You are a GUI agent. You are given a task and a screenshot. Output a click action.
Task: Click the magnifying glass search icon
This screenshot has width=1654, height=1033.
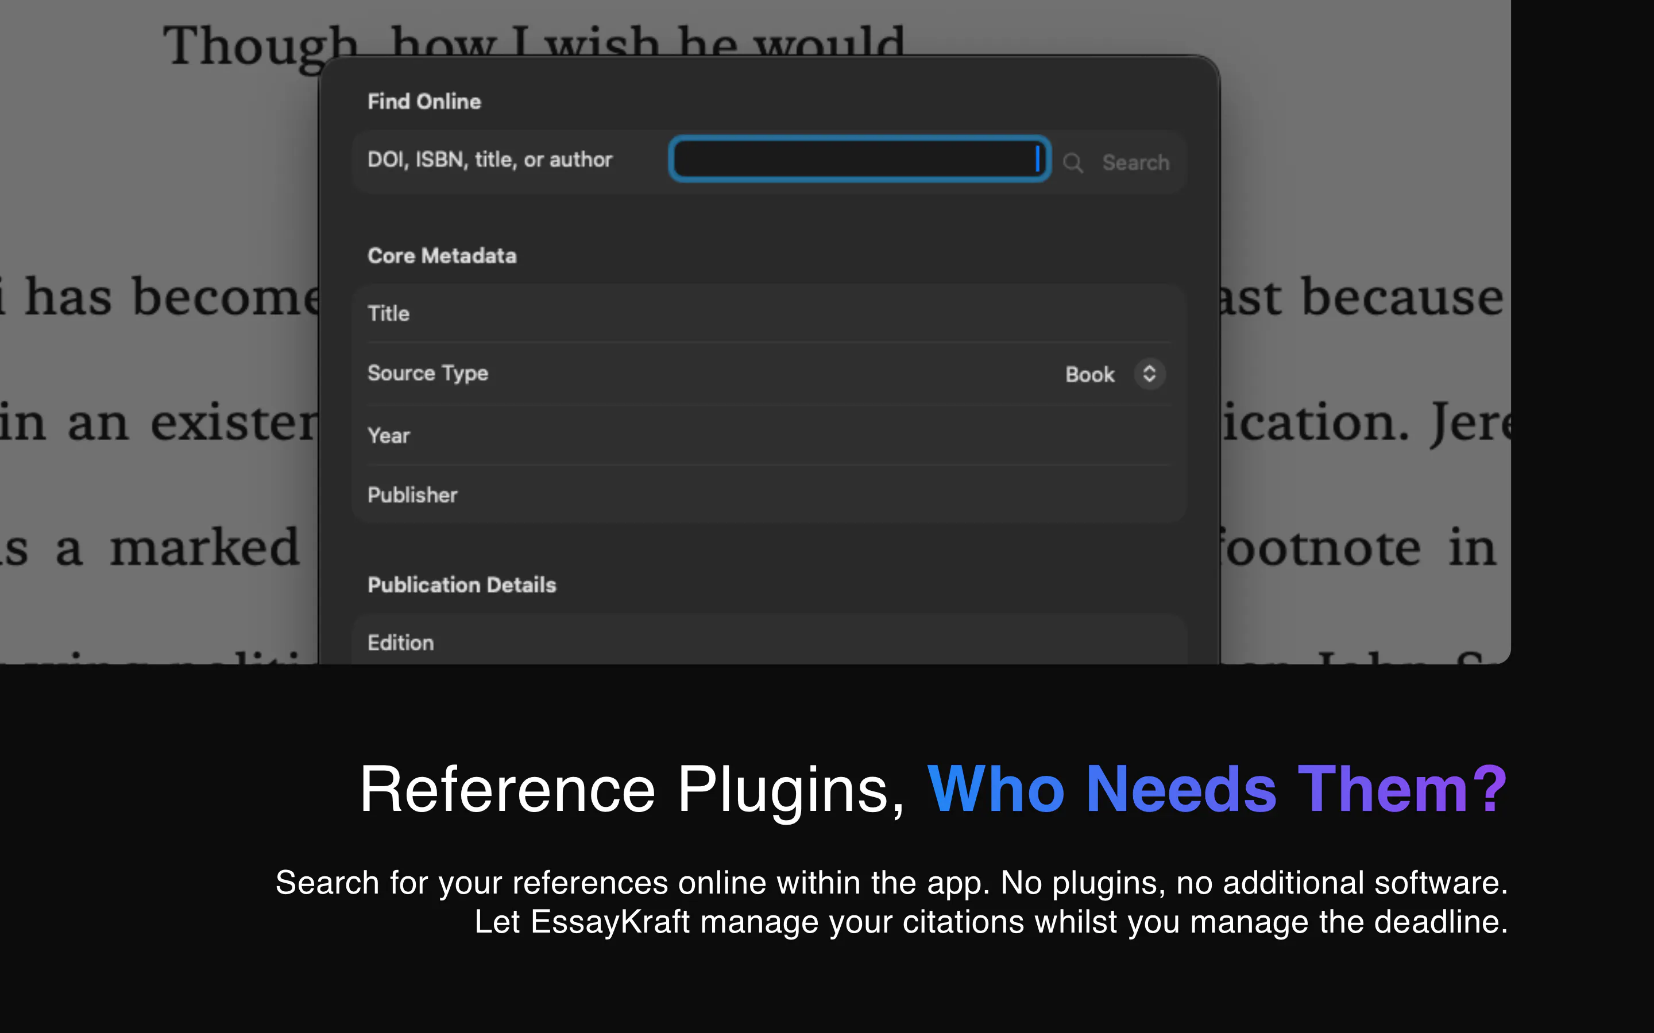tap(1072, 162)
